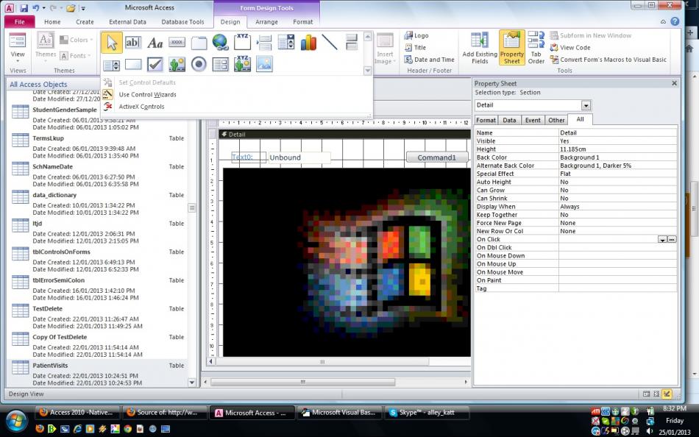
Task: Select the PatientVisits table in navigation pane
Action: tap(97, 374)
